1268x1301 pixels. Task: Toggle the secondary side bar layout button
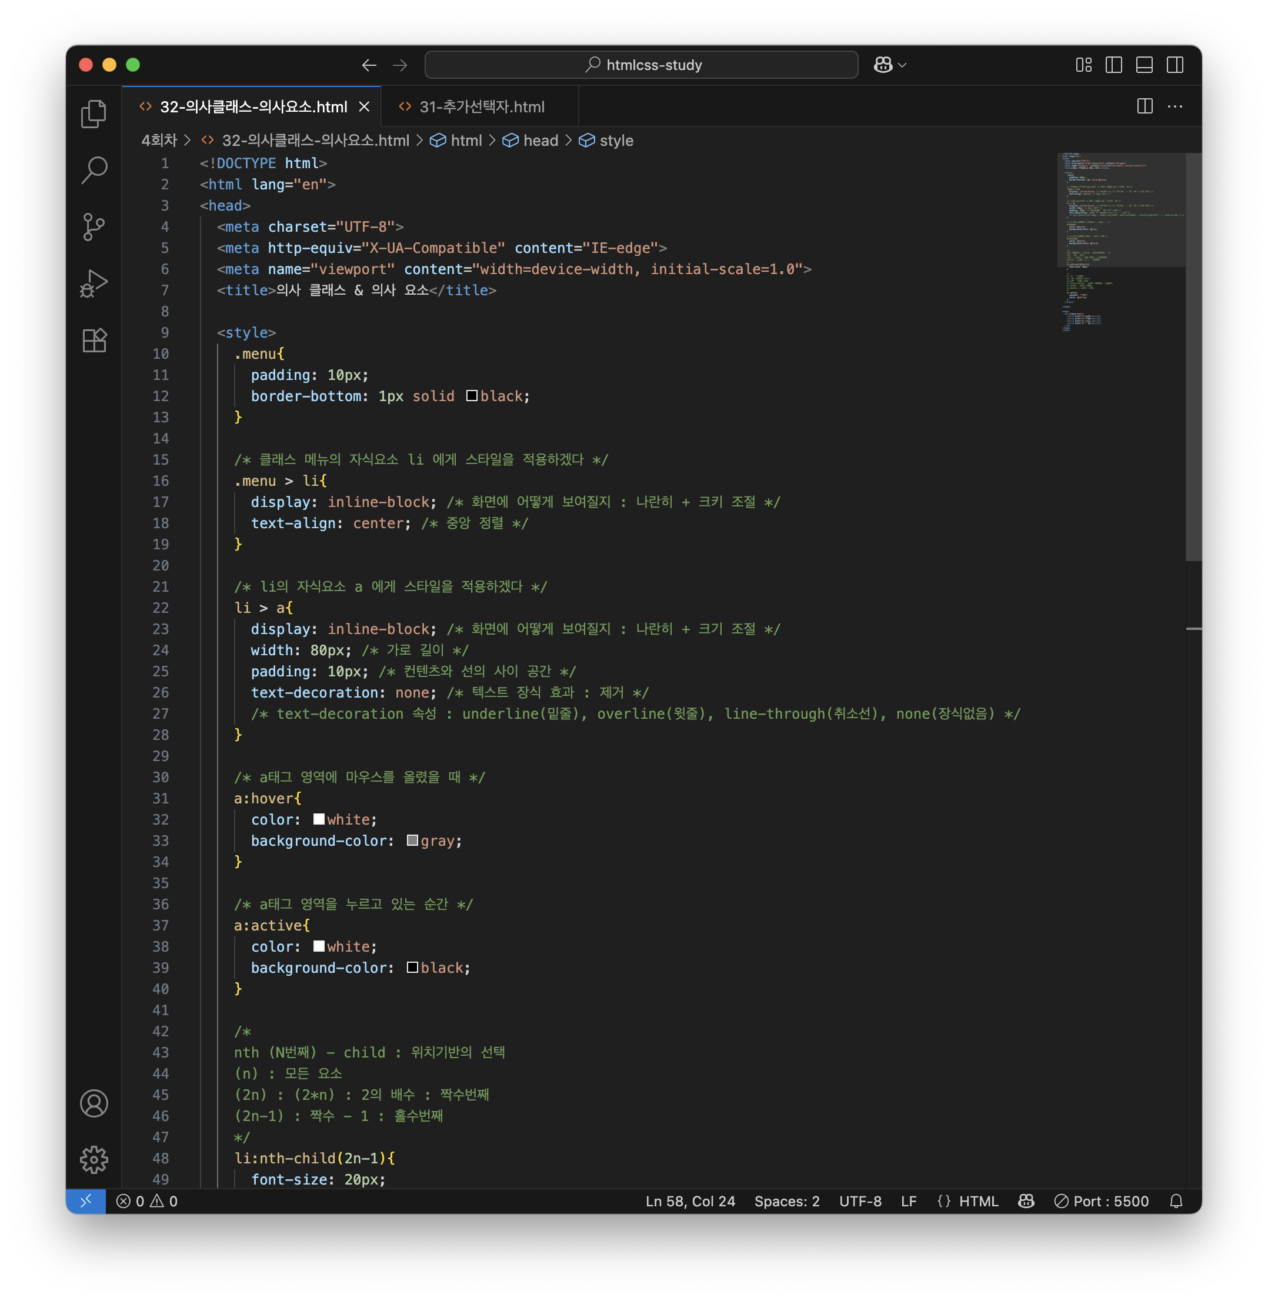pyautogui.click(x=1174, y=65)
